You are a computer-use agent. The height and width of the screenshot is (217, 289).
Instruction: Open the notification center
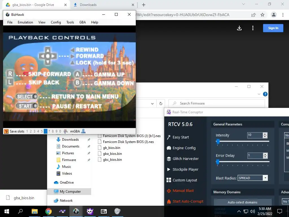coord(280,211)
